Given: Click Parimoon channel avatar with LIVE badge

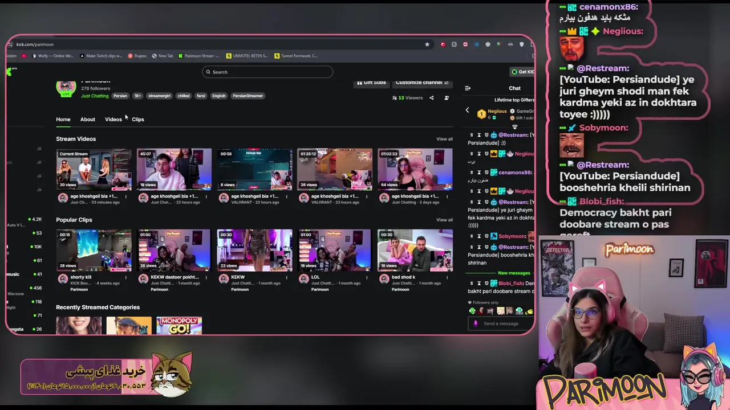Looking at the screenshot, I should coord(66,88).
